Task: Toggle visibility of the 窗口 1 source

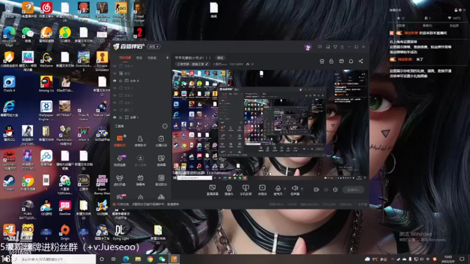Action: tap(115, 110)
